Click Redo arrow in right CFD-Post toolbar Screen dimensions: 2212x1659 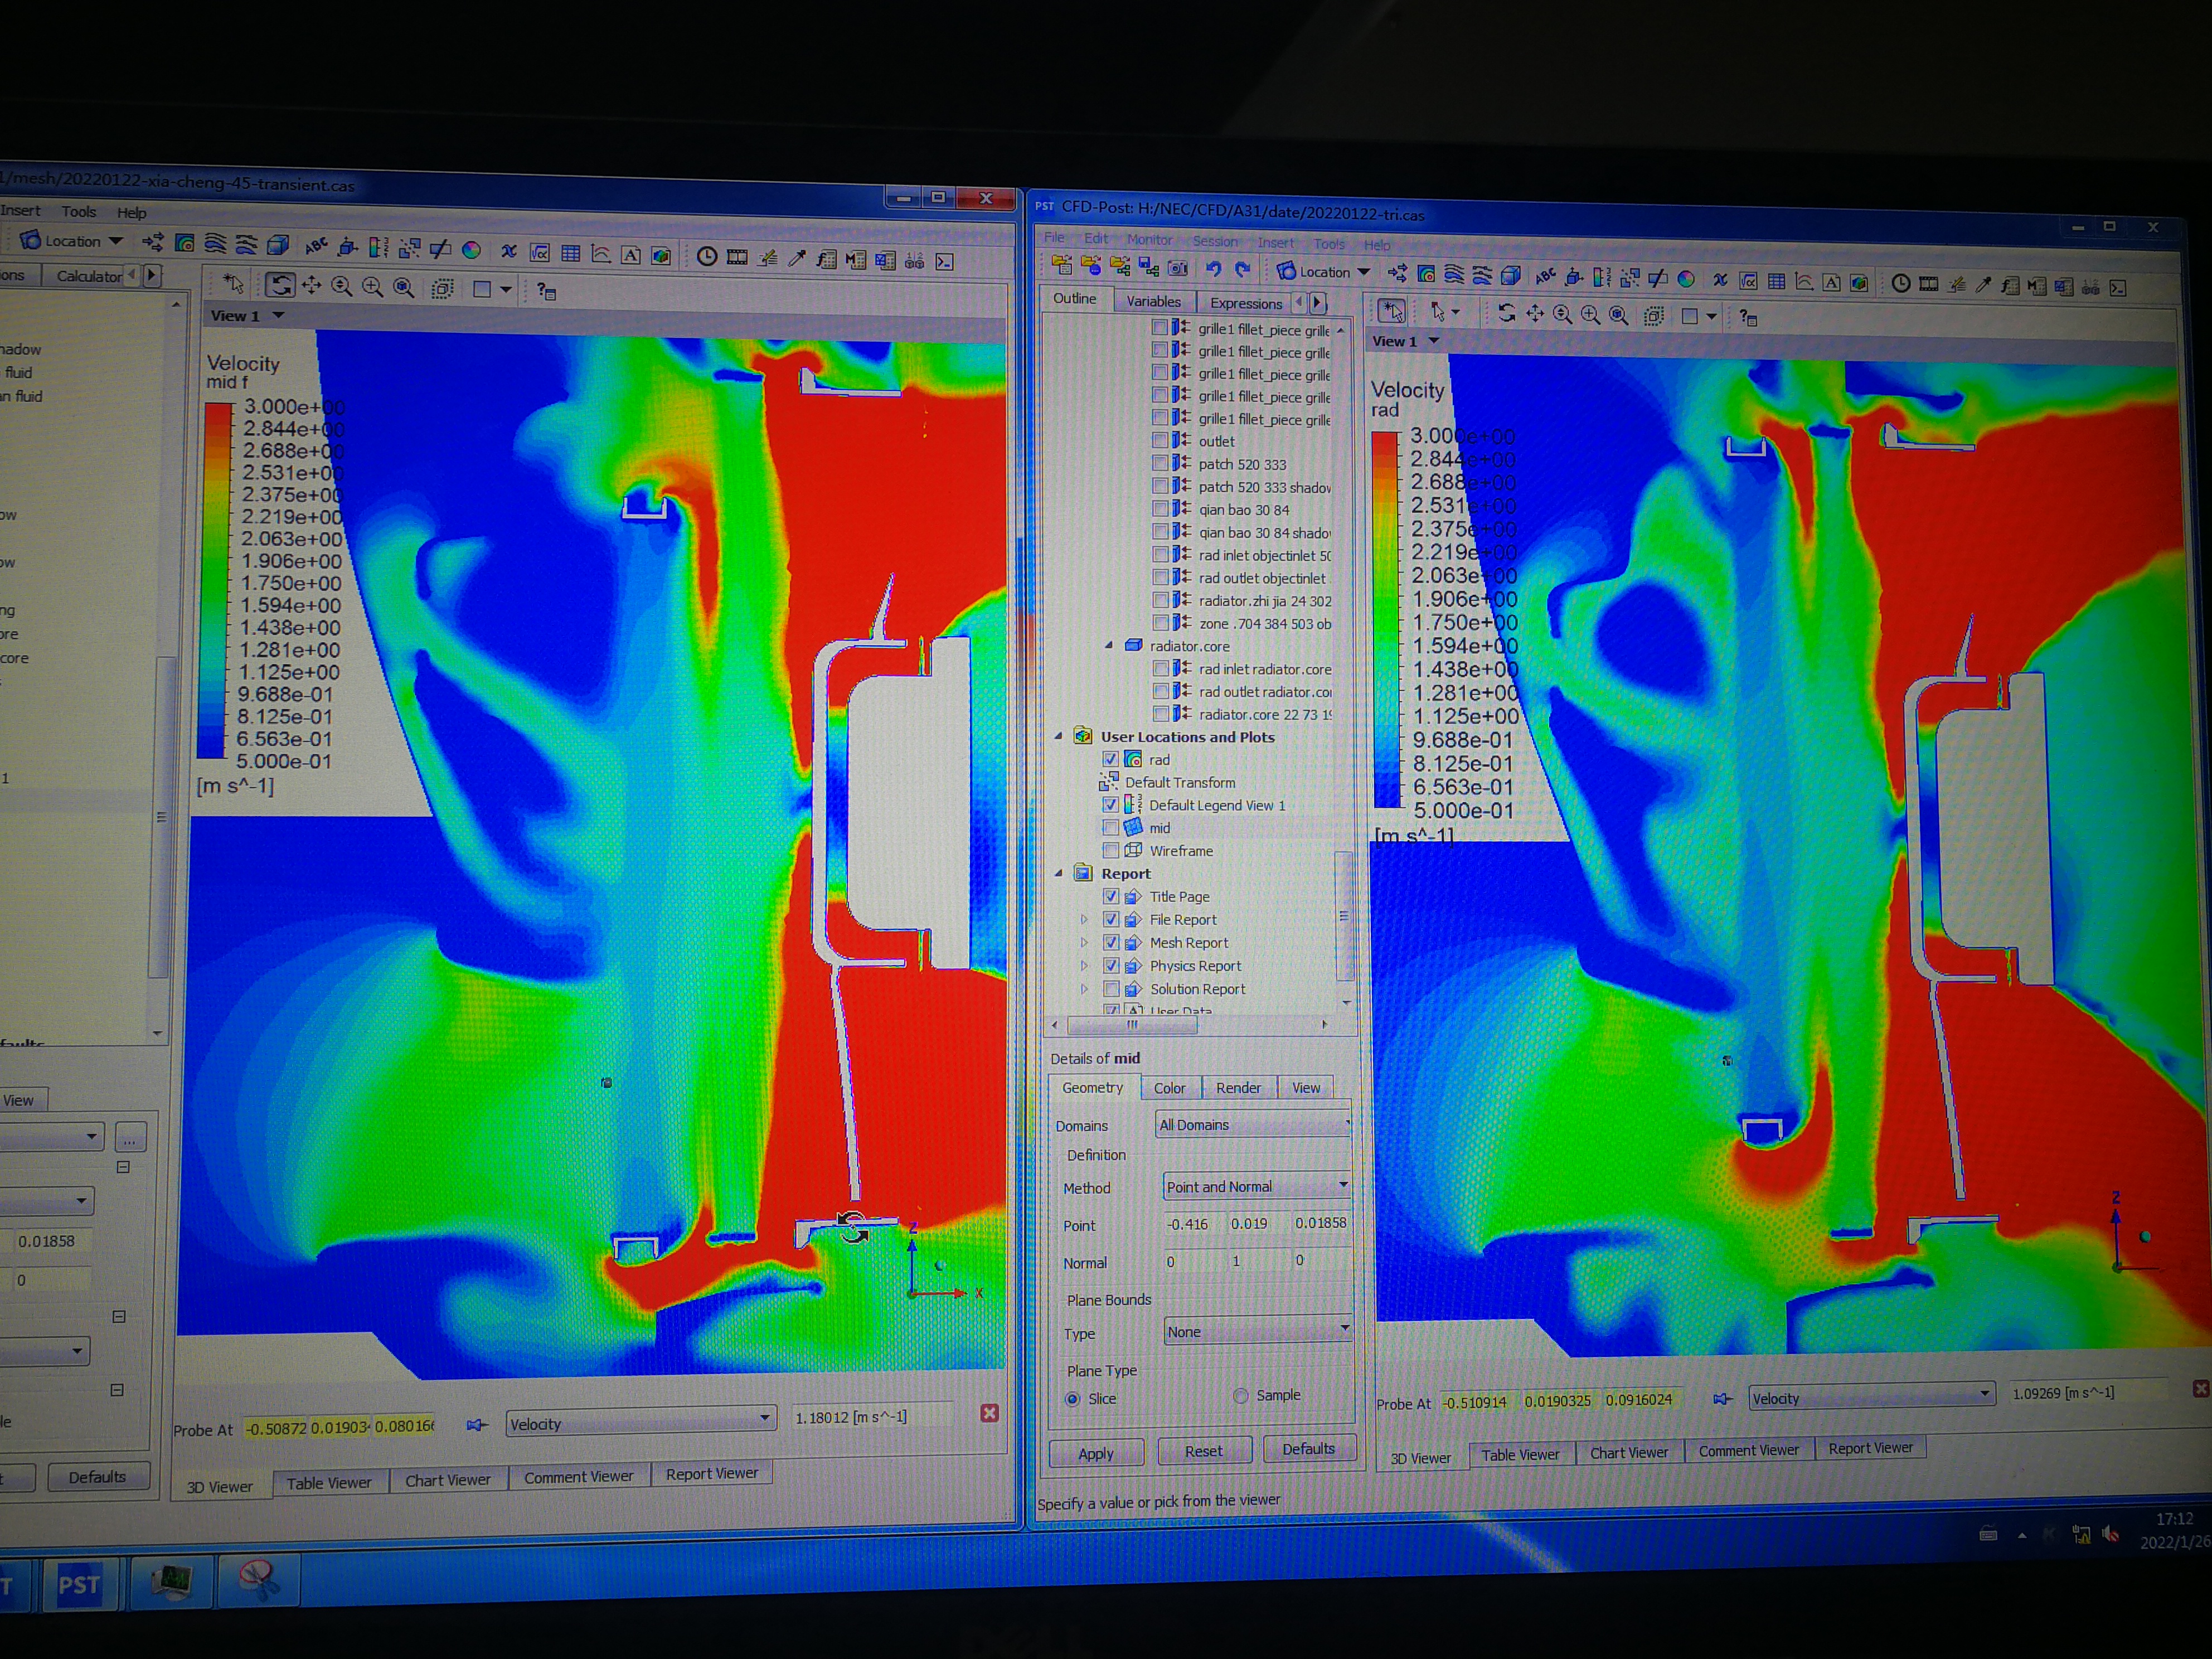(1243, 269)
